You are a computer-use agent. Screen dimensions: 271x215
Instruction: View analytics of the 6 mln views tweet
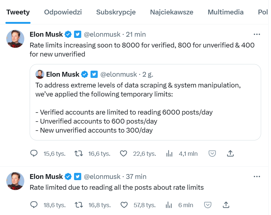[x=169, y=205]
